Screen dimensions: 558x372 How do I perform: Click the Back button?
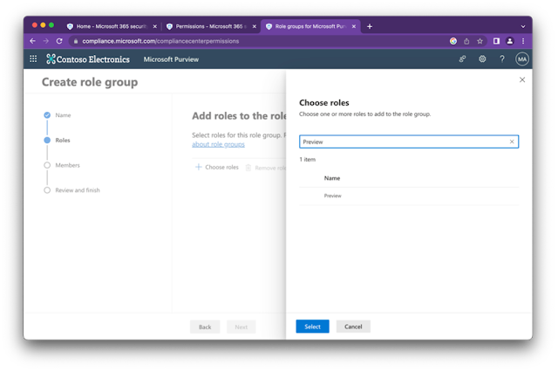205,327
